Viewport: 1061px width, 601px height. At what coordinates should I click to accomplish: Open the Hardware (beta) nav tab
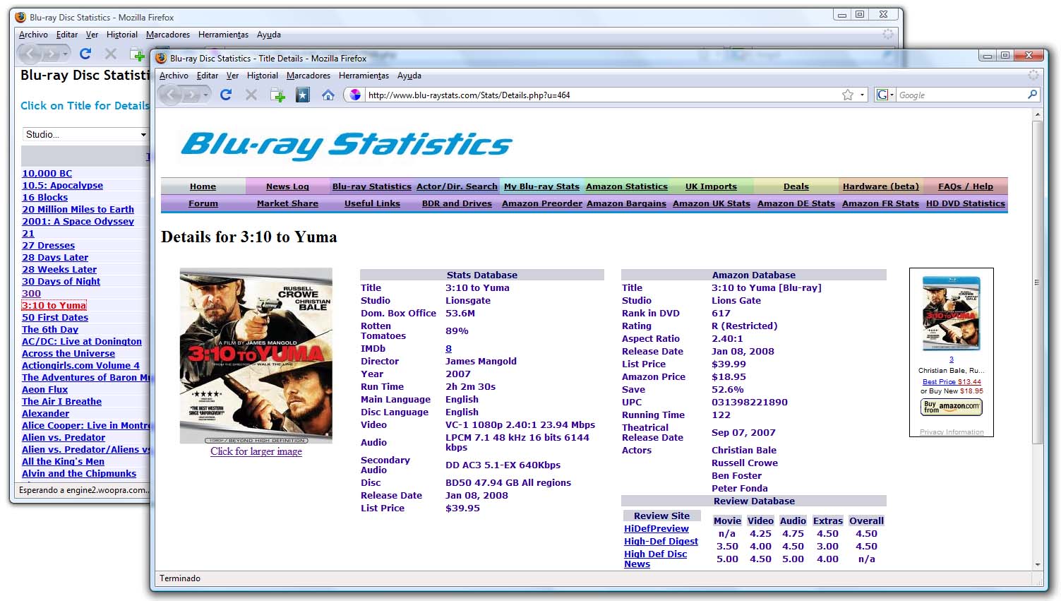(881, 186)
